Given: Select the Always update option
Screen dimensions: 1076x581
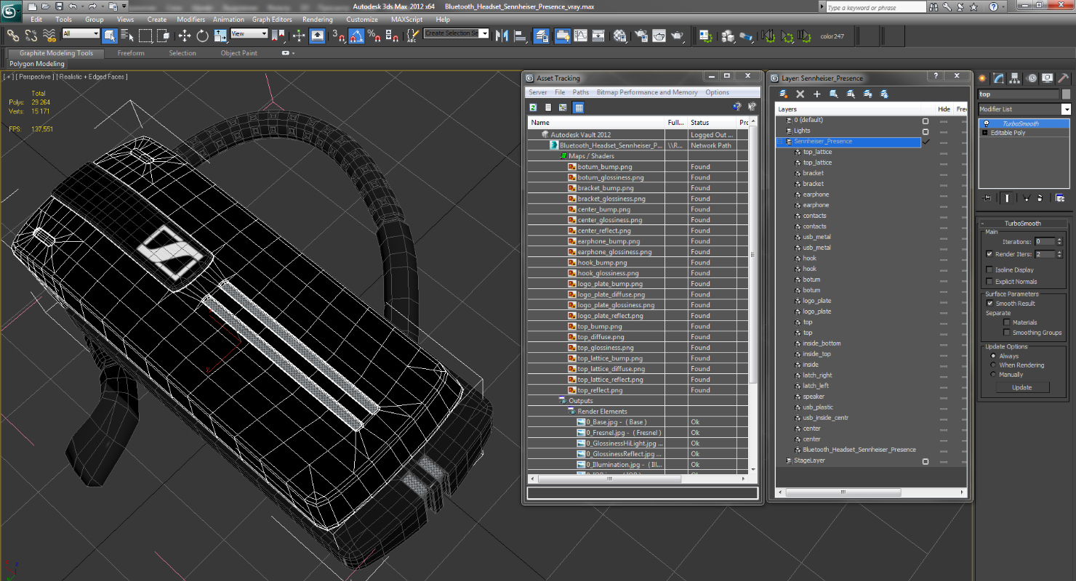Looking at the screenshot, I should 994,357.
